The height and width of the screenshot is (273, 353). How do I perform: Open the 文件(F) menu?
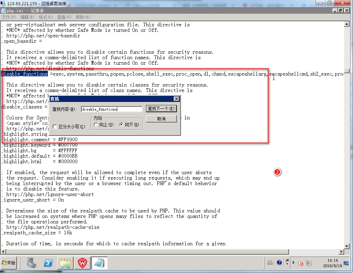tap(9, 17)
